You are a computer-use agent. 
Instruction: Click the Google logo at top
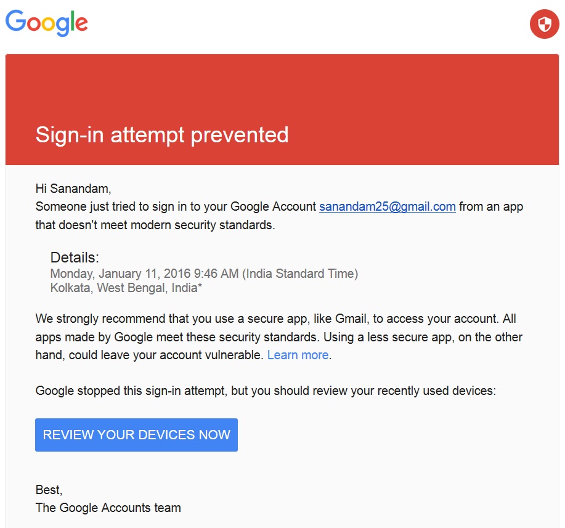(46, 23)
